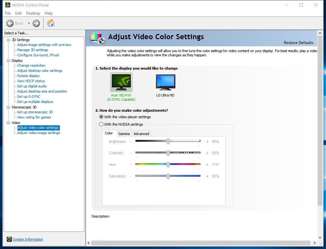The height and width of the screenshot is (249, 326).
Task: Select the Acer XB241H display icon
Action: pyautogui.click(x=121, y=82)
